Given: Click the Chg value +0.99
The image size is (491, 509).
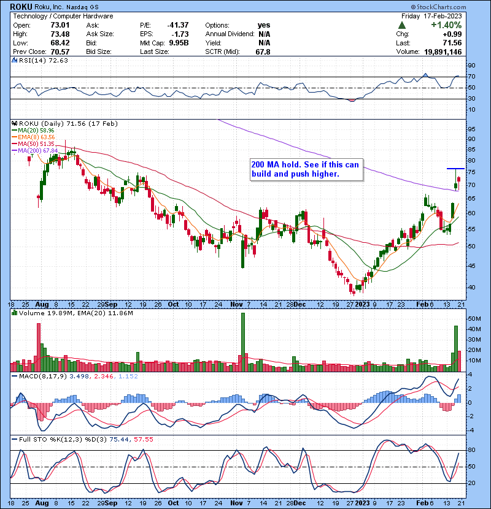Looking at the screenshot, I should (452, 34).
